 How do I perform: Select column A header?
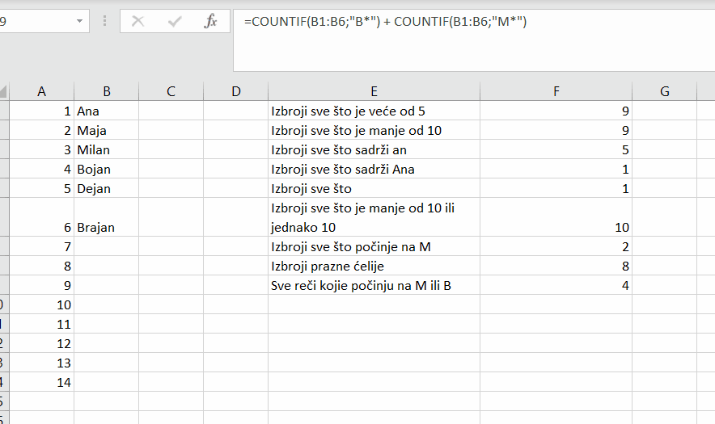(x=41, y=91)
